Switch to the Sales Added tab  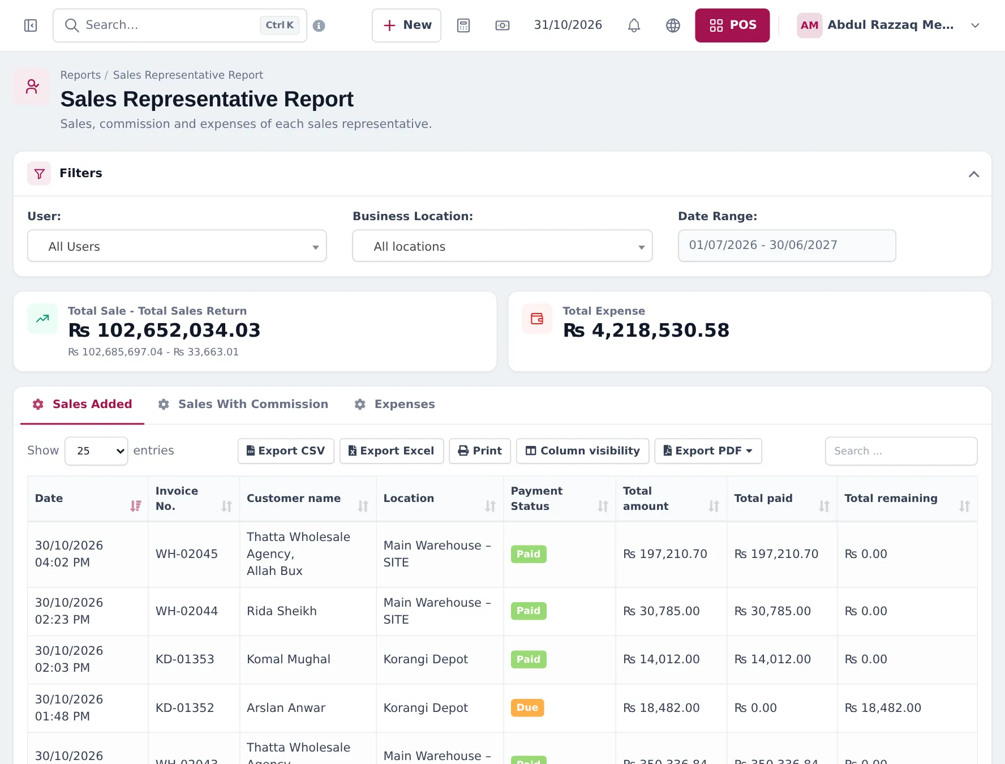coord(83,404)
